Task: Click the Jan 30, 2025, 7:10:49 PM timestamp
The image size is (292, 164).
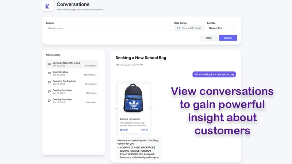Action: click(129, 65)
